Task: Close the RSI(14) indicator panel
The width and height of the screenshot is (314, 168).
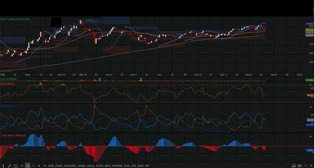Action: pos(311,85)
